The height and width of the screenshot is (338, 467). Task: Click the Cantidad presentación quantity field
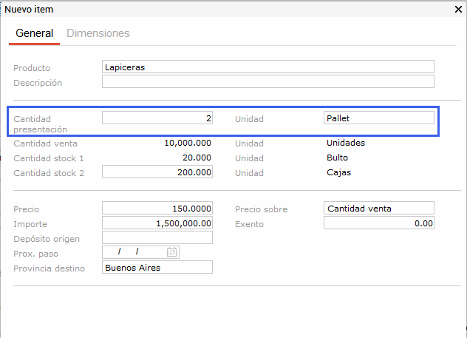157,118
